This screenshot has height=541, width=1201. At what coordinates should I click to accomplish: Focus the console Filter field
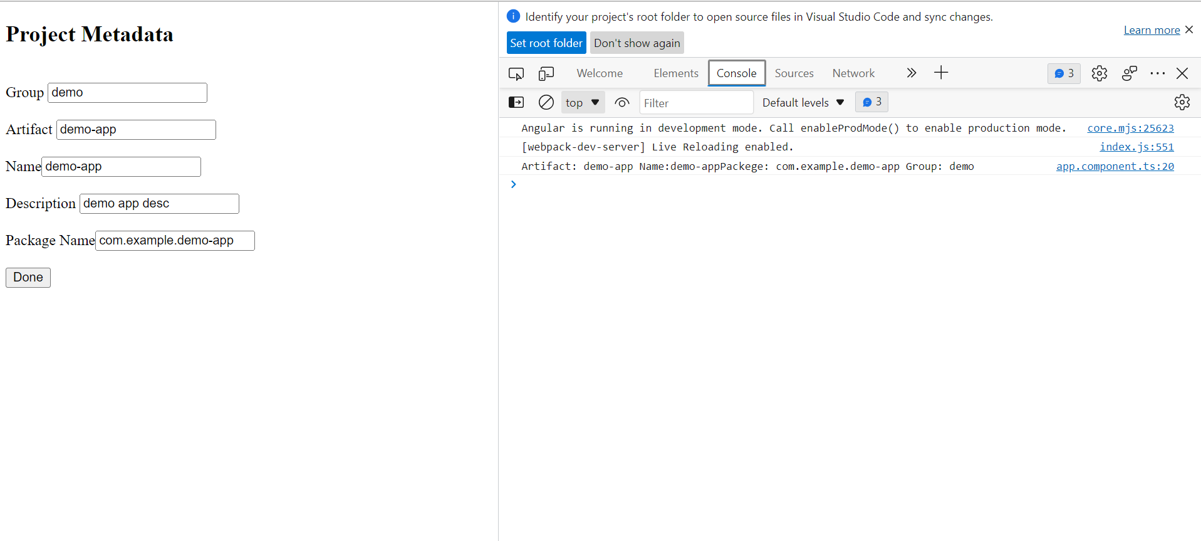(x=696, y=103)
